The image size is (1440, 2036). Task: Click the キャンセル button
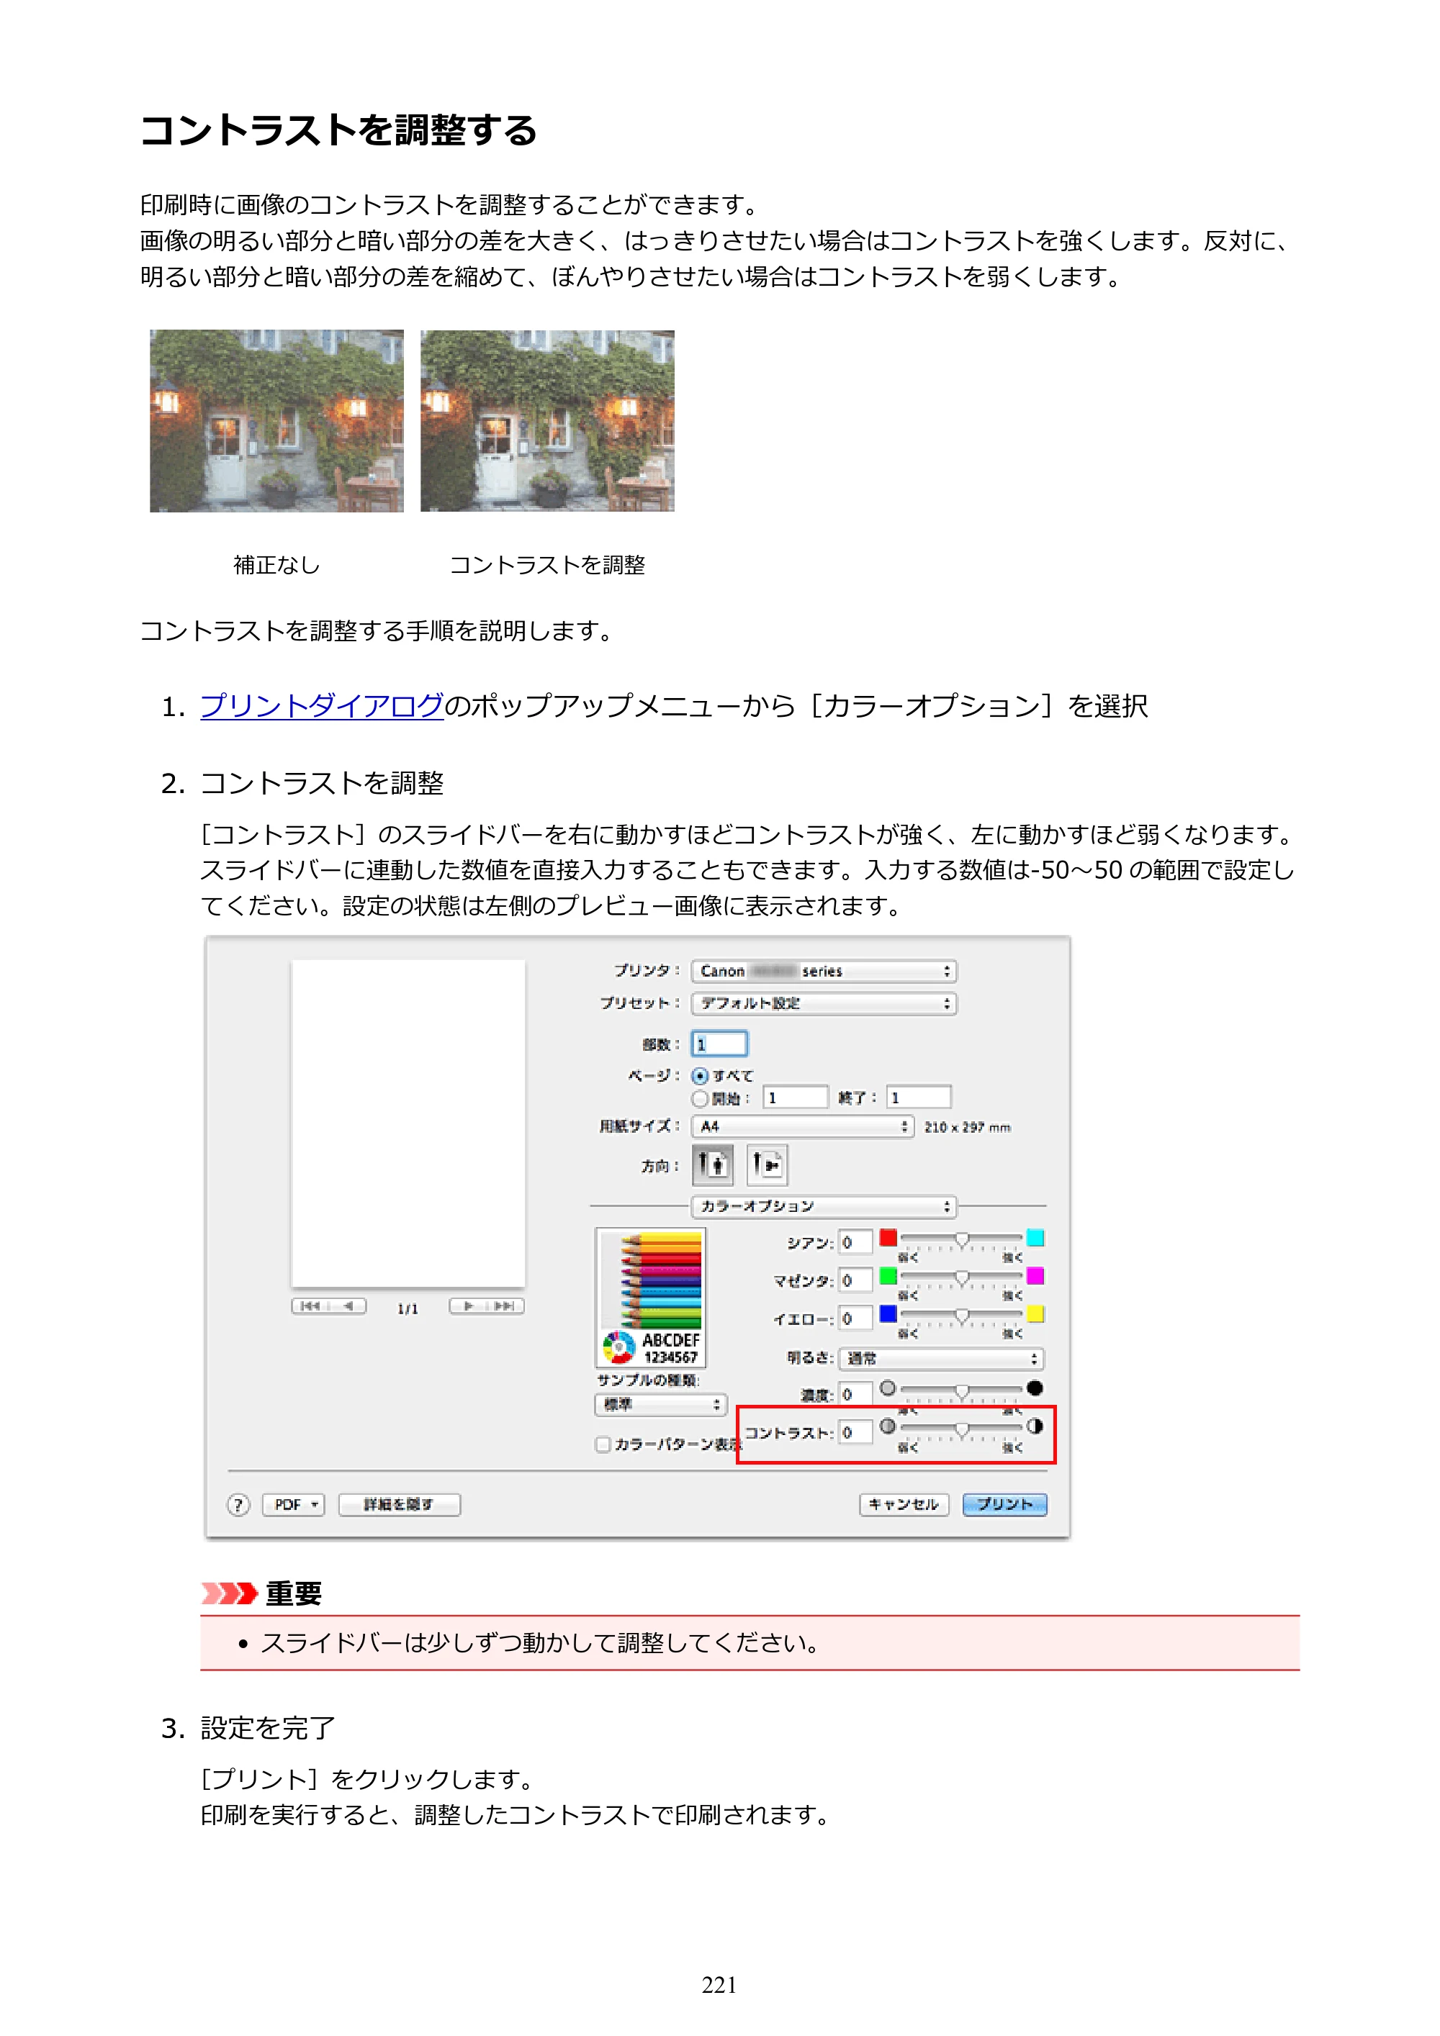(904, 1505)
